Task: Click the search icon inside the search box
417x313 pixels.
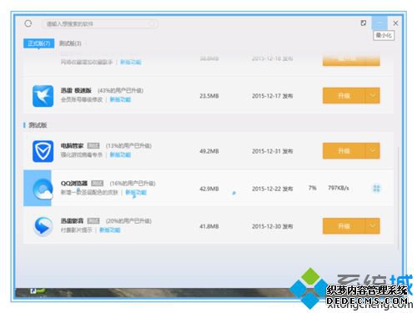Action: [x=152, y=24]
